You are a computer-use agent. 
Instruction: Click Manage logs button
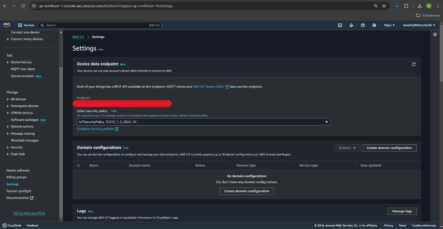[402, 211]
